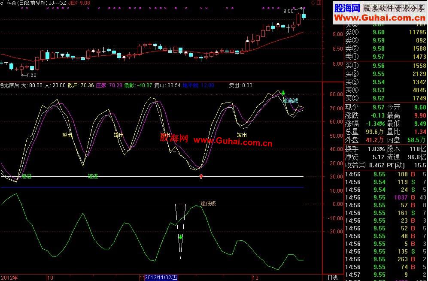The width and height of the screenshot is (428, 281).
Task: Click the blue 地平线 horizontal line
Action: (x=152, y=187)
